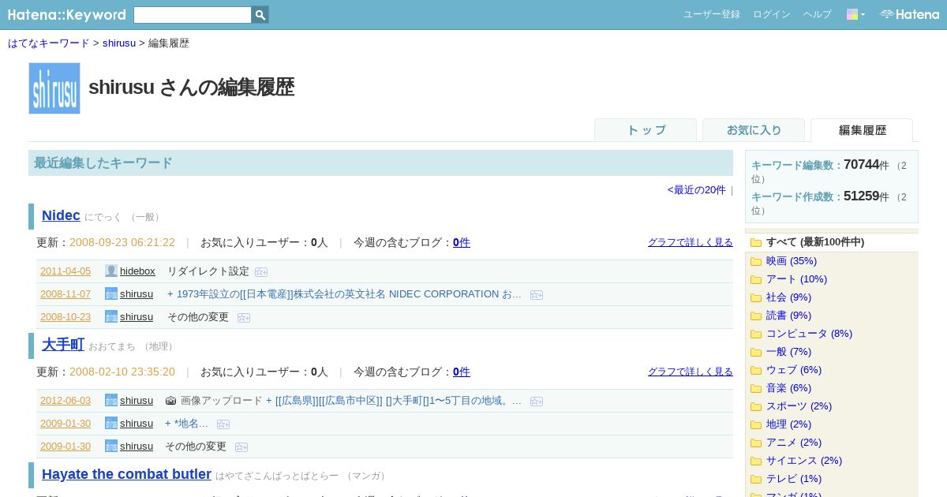Click camera icon beside 画像アップロード

(x=170, y=401)
